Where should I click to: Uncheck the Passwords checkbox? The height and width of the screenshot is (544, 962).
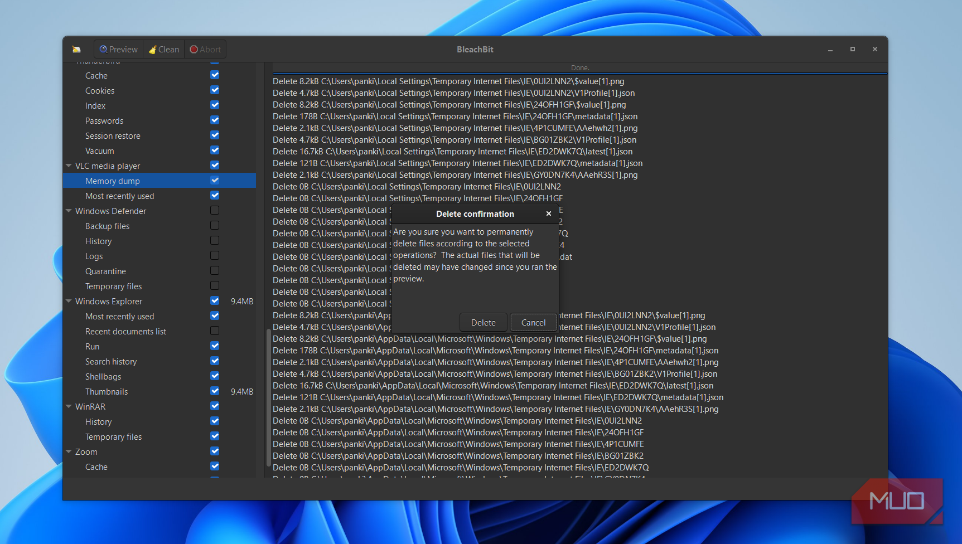(x=215, y=120)
